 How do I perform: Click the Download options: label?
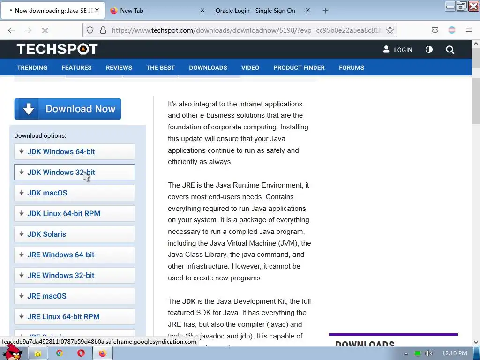(x=40, y=135)
